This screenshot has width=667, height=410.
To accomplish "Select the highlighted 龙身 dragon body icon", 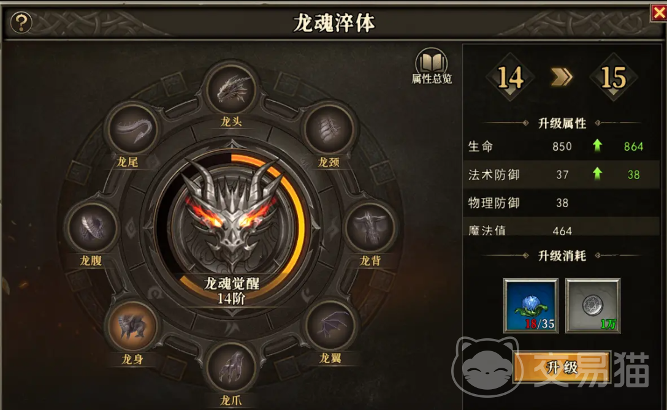I will point(132,327).
